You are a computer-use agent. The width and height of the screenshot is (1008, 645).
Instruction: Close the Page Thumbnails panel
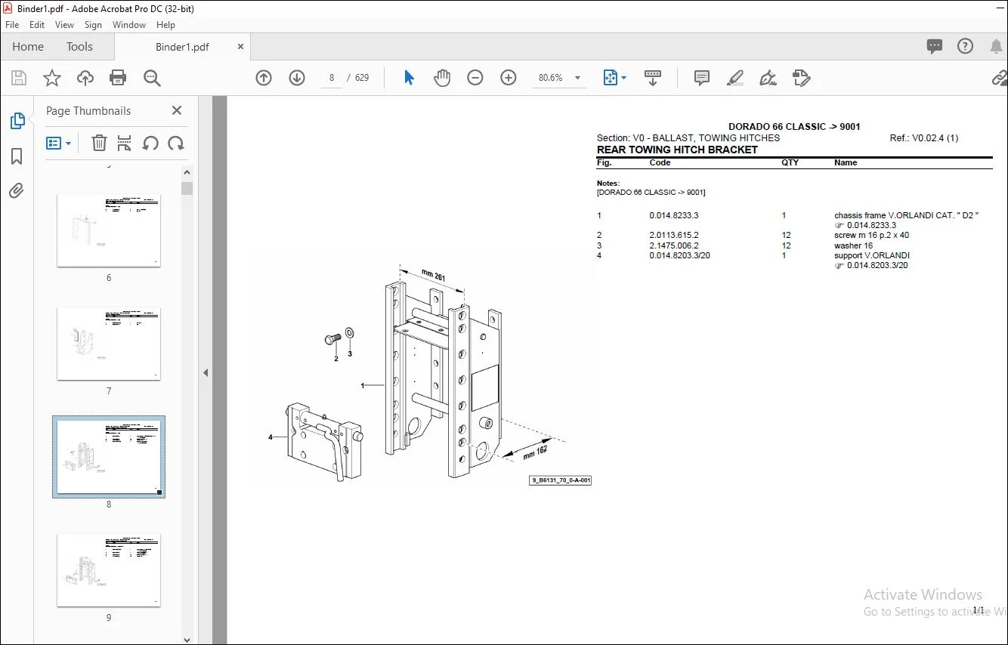coord(177,110)
